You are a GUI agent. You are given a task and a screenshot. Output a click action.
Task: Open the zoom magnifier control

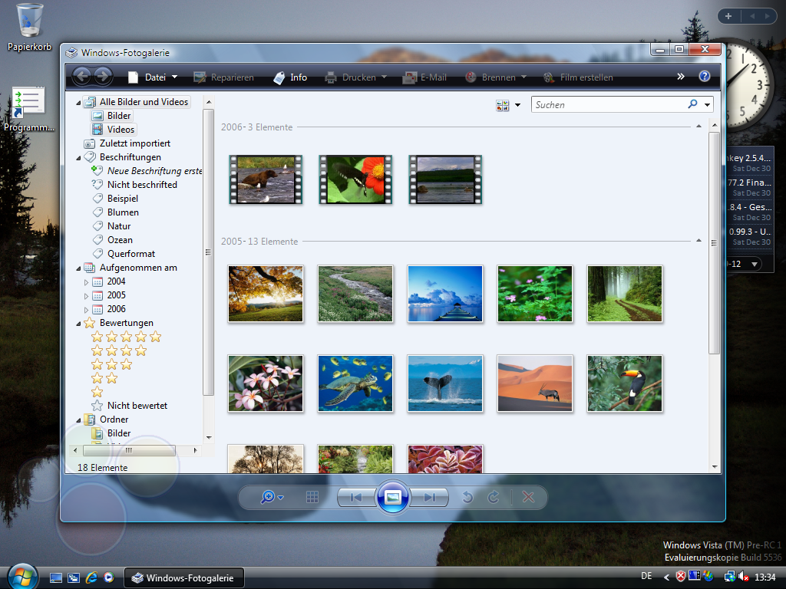pyautogui.click(x=271, y=497)
